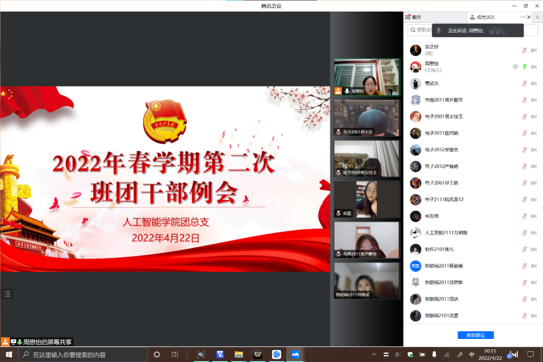The width and height of the screenshot is (543, 362).
Task: Click camera icon for 电子2001班宋佳玉 in list
Action: (534, 116)
